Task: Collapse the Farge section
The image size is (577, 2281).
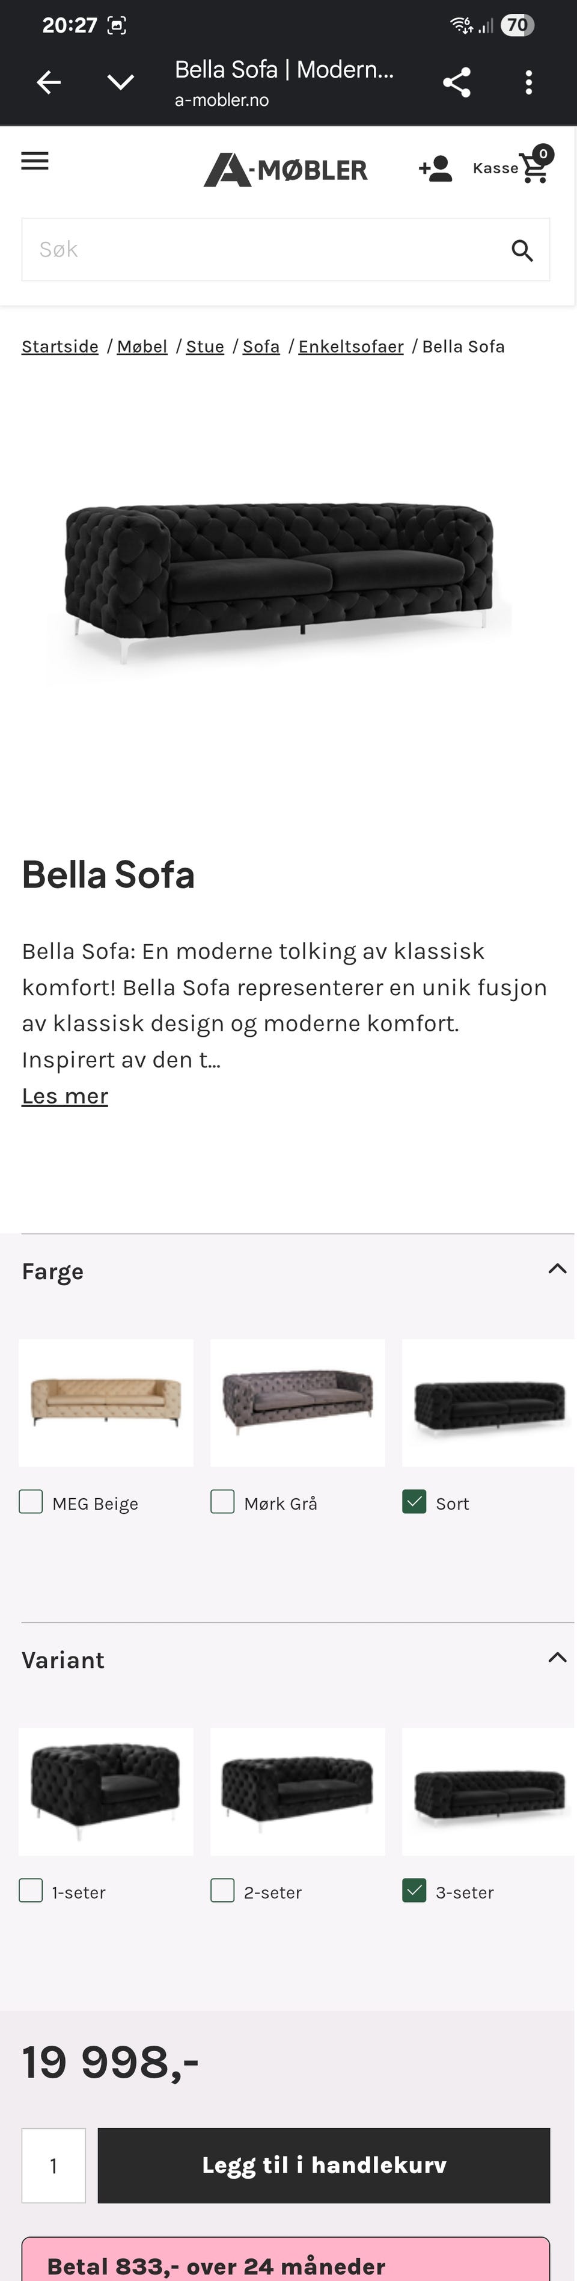Action: (x=558, y=1269)
